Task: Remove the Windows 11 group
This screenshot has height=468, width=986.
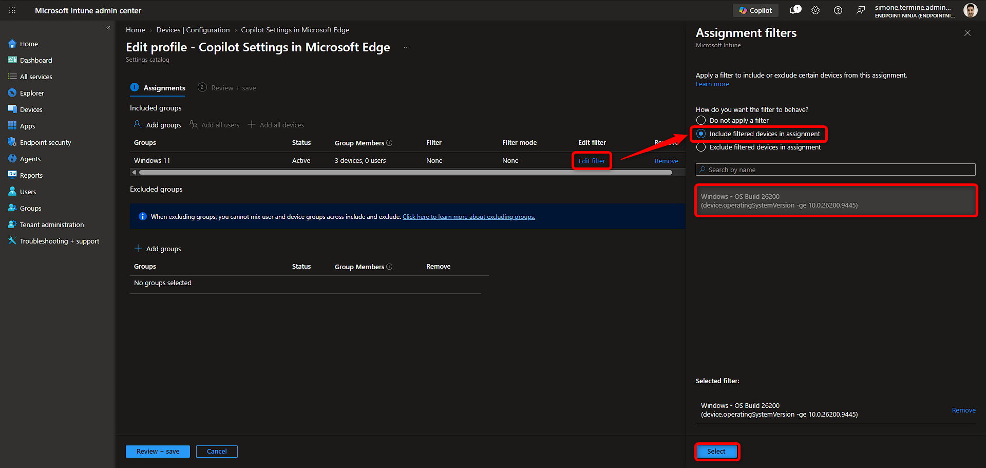Action: (x=666, y=161)
